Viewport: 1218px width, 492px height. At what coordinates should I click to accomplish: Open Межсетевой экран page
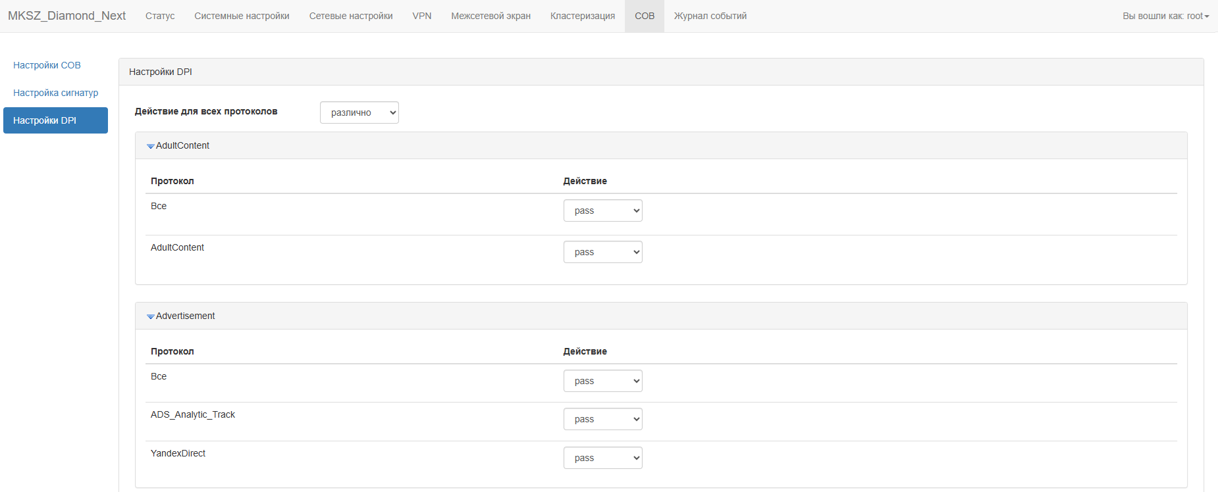coord(490,16)
